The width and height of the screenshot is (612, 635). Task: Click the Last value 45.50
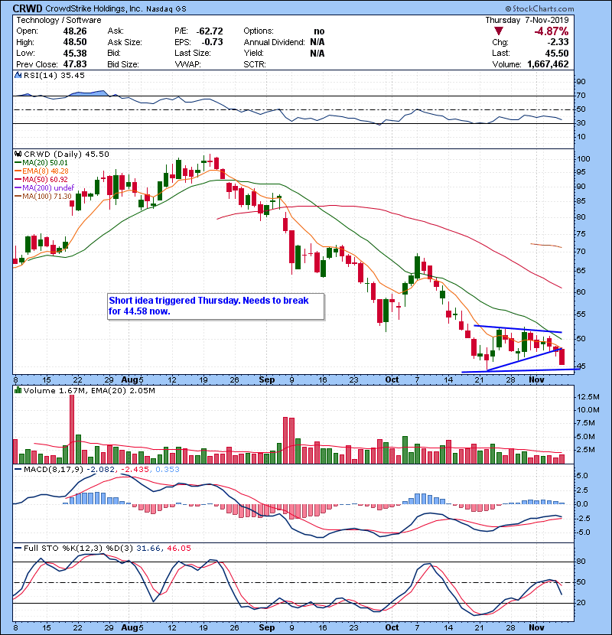coord(557,53)
